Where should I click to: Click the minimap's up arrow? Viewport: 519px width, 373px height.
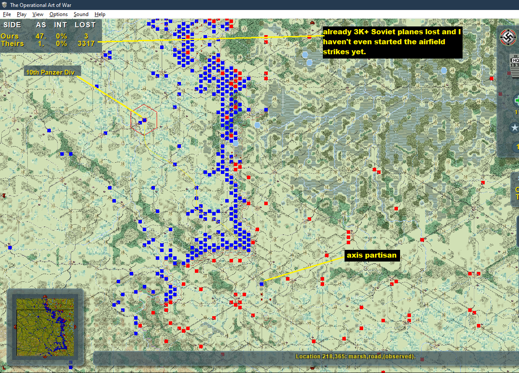(x=45, y=297)
